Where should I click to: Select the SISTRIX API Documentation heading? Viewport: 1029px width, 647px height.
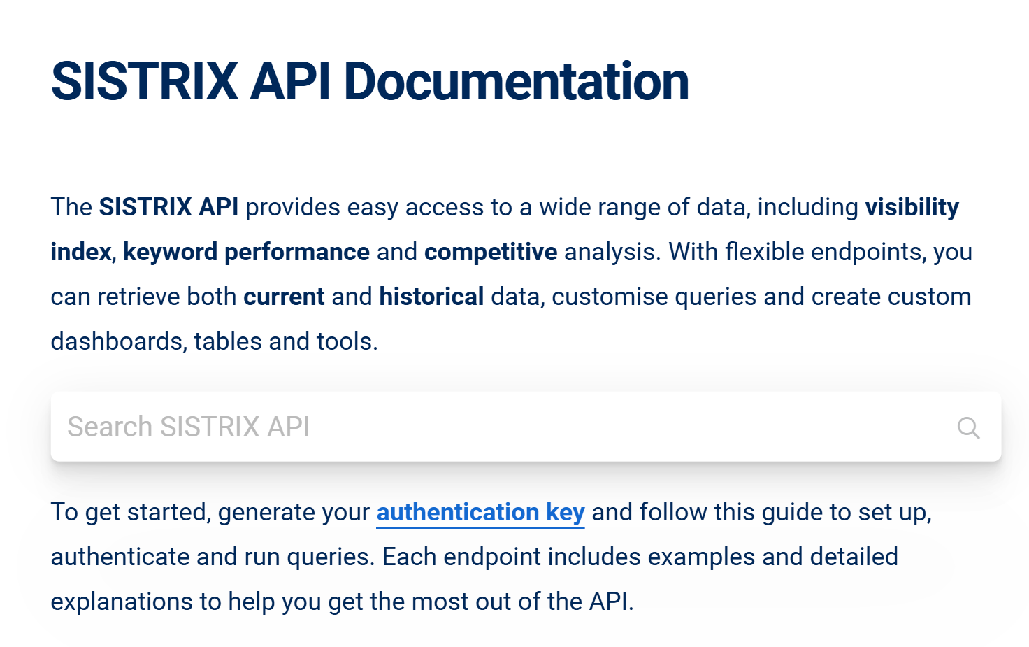pos(370,79)
